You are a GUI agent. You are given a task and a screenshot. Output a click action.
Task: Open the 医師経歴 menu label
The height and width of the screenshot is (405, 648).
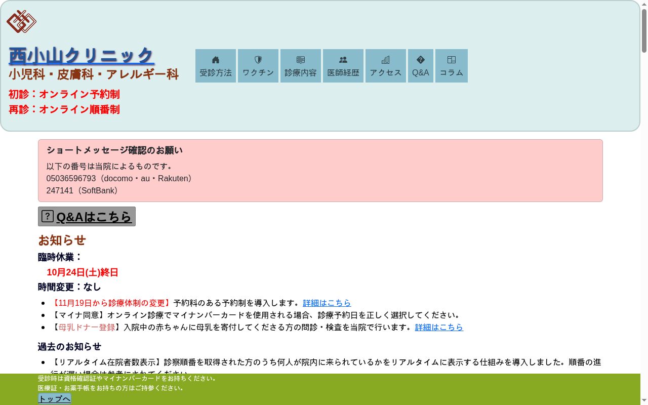coord(343,73)
